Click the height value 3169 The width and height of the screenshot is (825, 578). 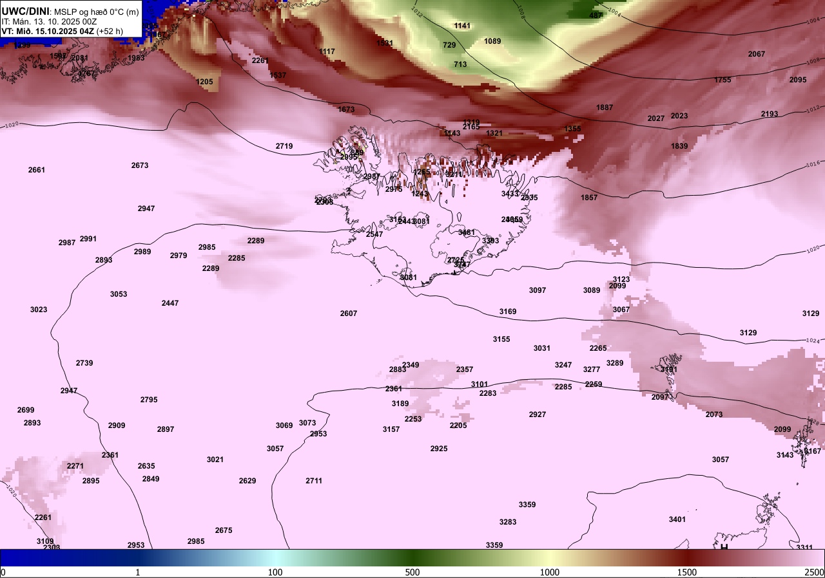(x=508, y=312)
